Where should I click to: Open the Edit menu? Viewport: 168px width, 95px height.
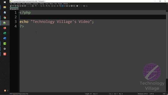[14, 4]
